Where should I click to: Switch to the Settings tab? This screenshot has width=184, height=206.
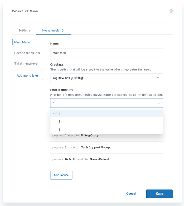click(x=24, y=30)
